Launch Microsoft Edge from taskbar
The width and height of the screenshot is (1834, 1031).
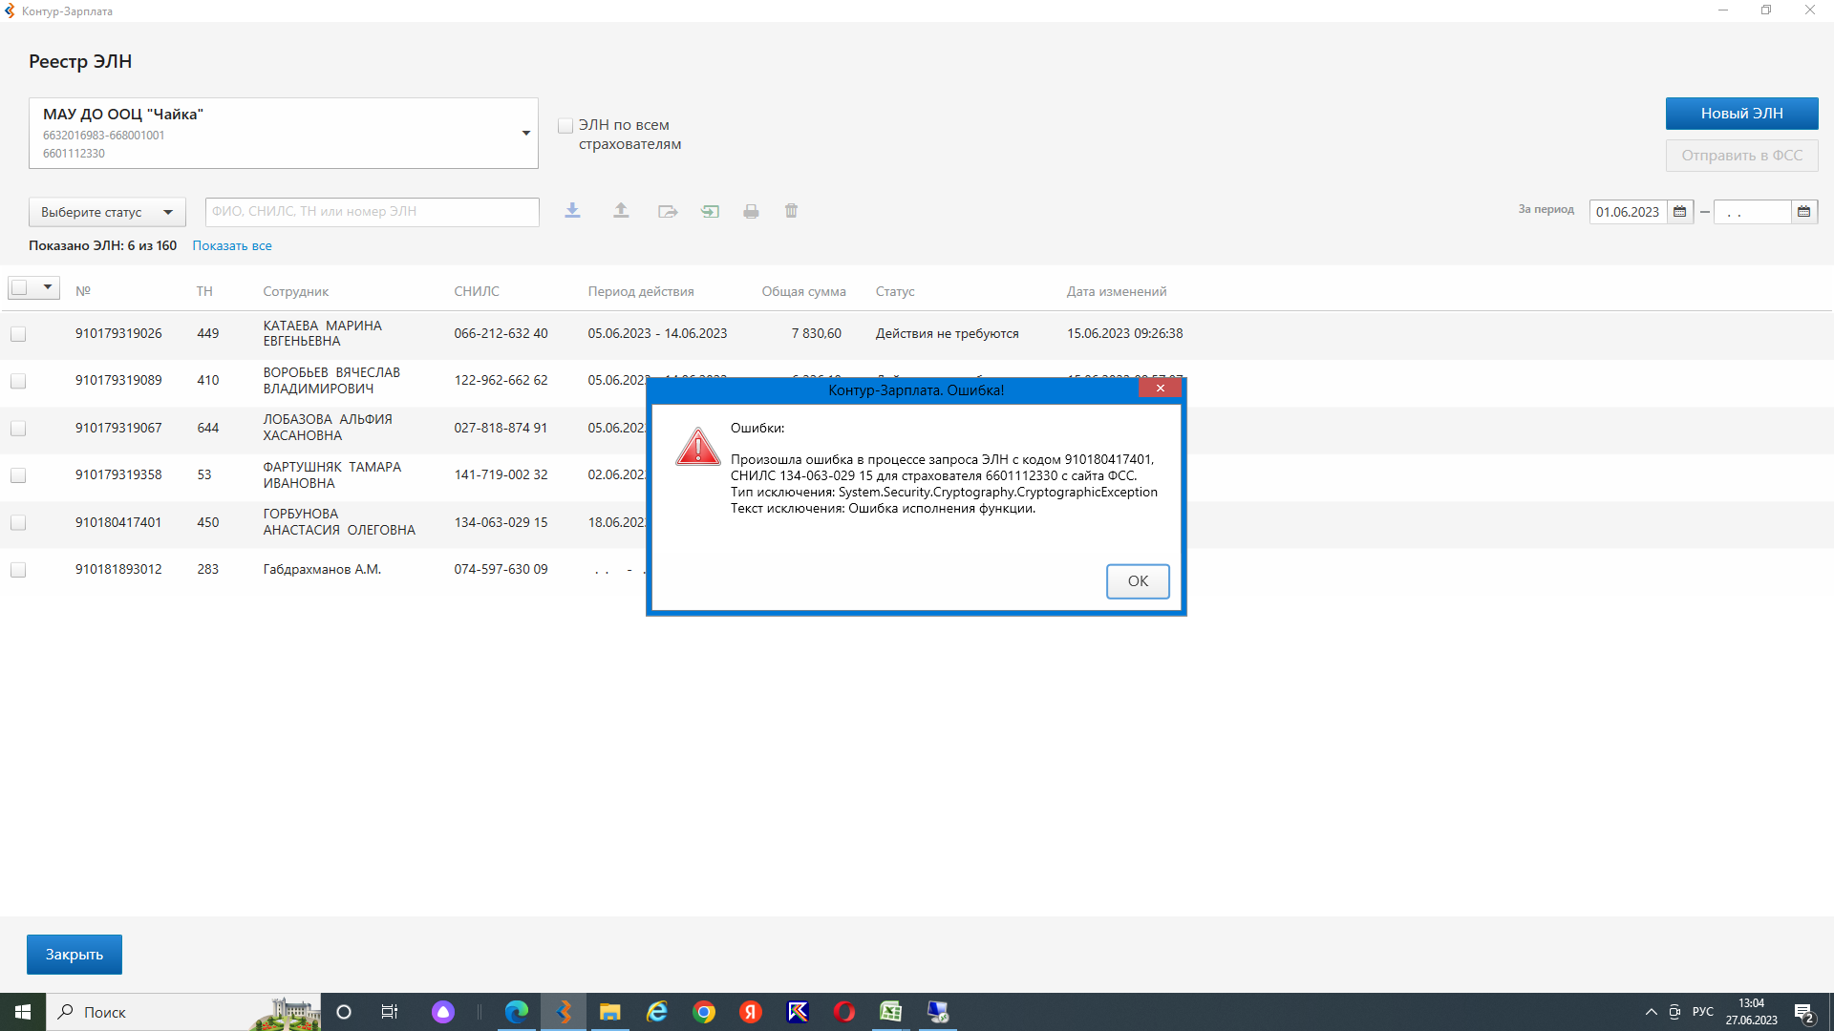[517, 1012]
